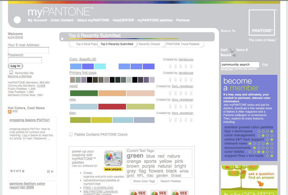Open the new2 palette link

pyautogui.click(x=74, y=86)
